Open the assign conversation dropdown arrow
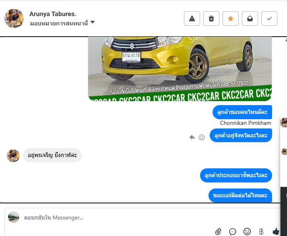Screen dimensions: 287x236 (93, 22)
